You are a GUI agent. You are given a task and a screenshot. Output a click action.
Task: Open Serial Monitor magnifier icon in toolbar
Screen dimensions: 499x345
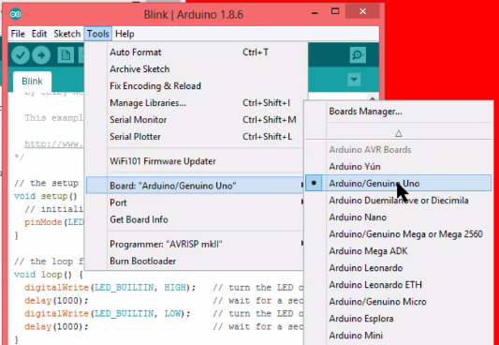(358, 55)
